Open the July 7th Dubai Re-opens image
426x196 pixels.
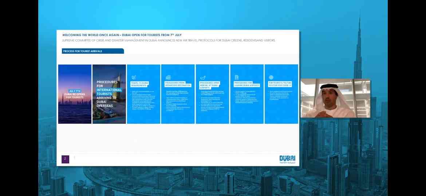click(75, 94)
